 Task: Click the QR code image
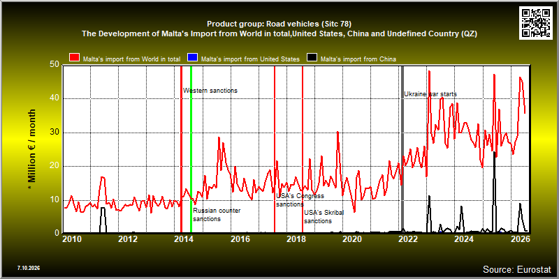536,22
